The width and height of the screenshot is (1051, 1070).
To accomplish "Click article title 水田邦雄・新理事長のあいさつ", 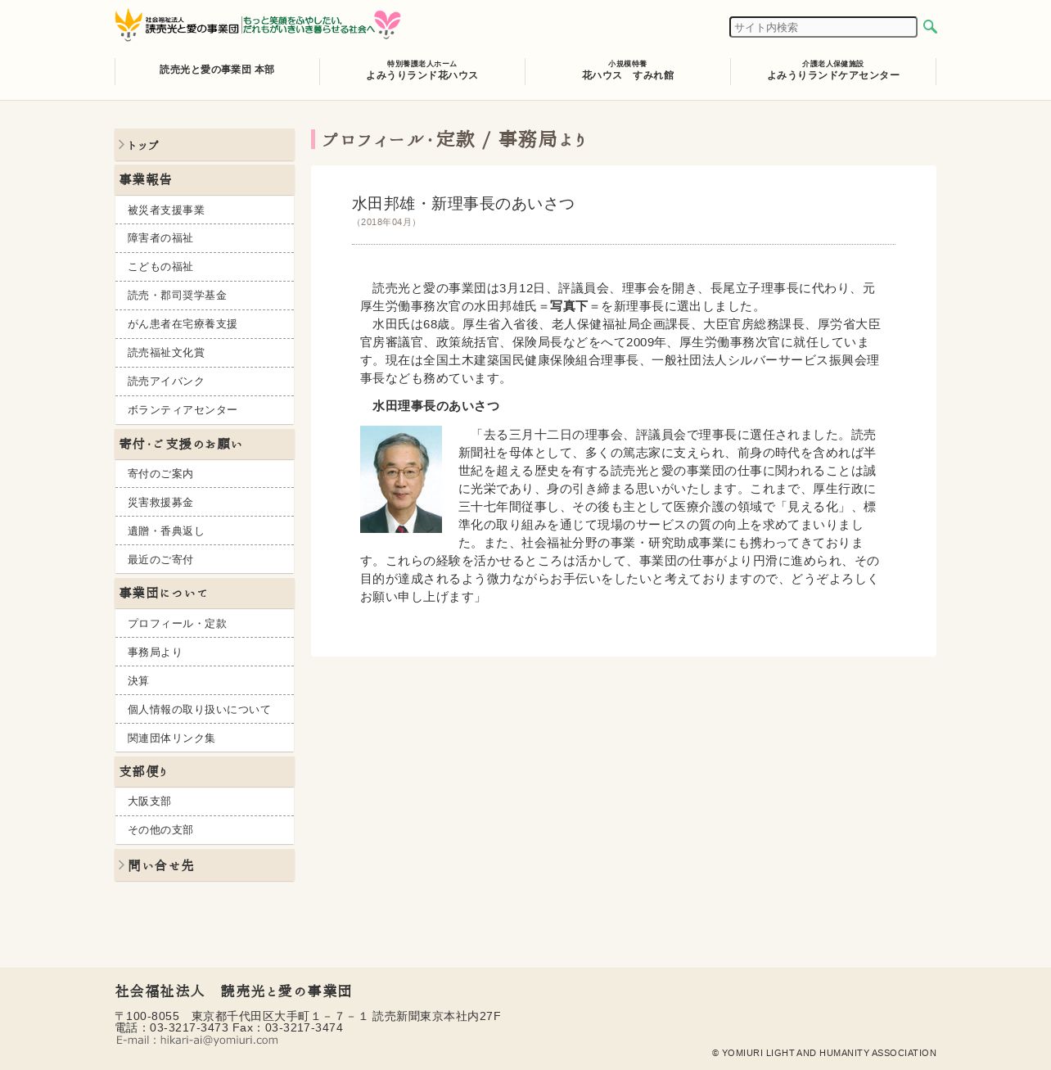I will coord(463,204).
